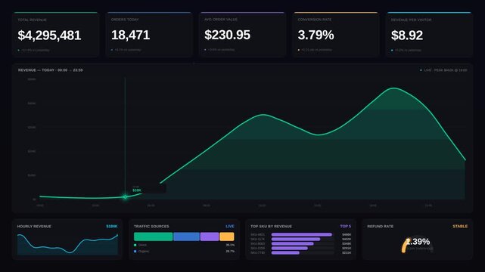
Task: Select the 3.79% conversion rate figure
Action: [316, 35]
